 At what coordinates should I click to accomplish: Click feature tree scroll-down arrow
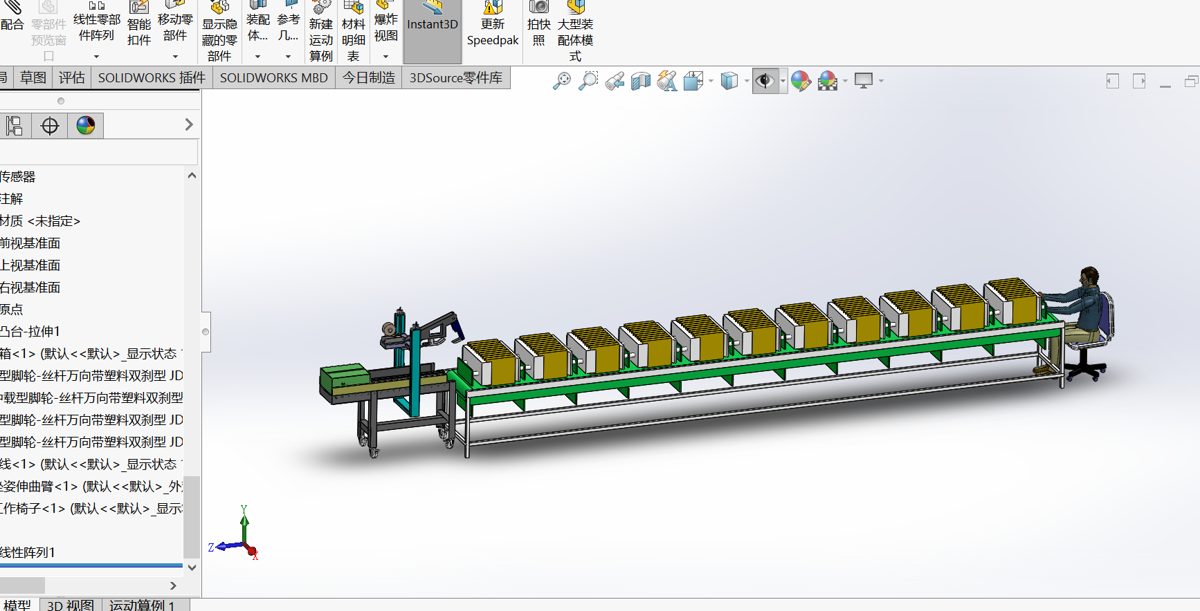(x=192, y=567)
